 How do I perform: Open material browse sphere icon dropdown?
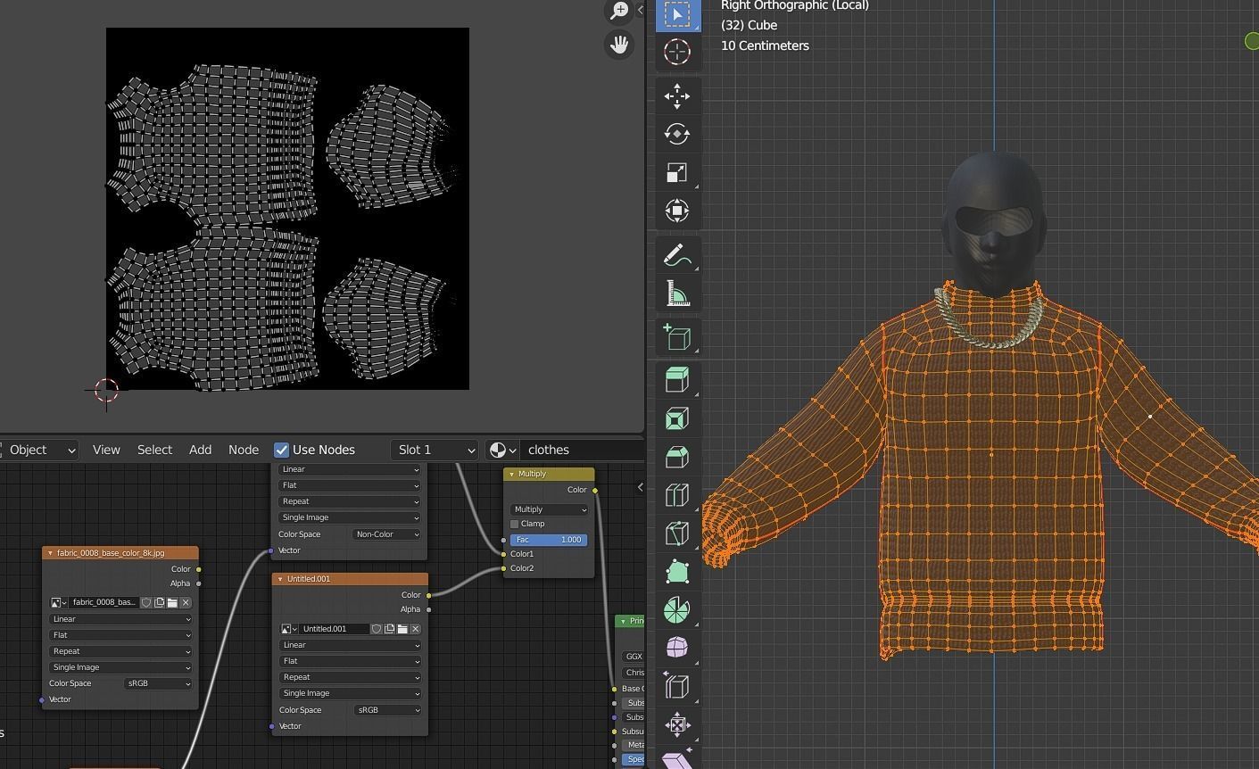(502, 450)
